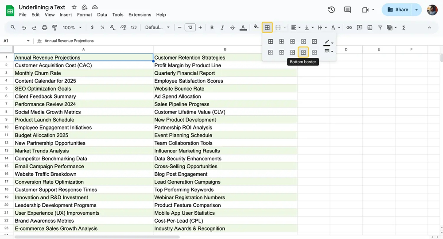Open the 100% zoom dropdown

(x=72, y=27)
